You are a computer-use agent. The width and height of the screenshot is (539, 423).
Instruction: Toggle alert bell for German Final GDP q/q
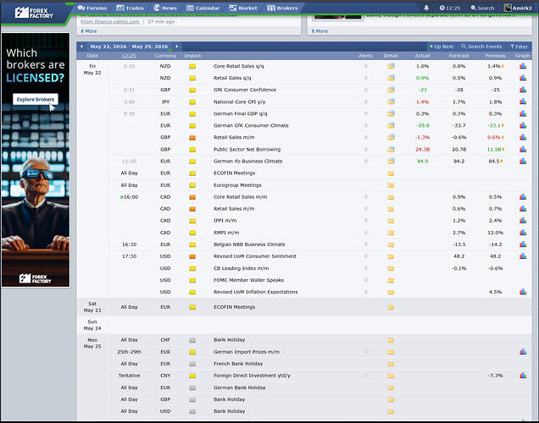[366, 113]
